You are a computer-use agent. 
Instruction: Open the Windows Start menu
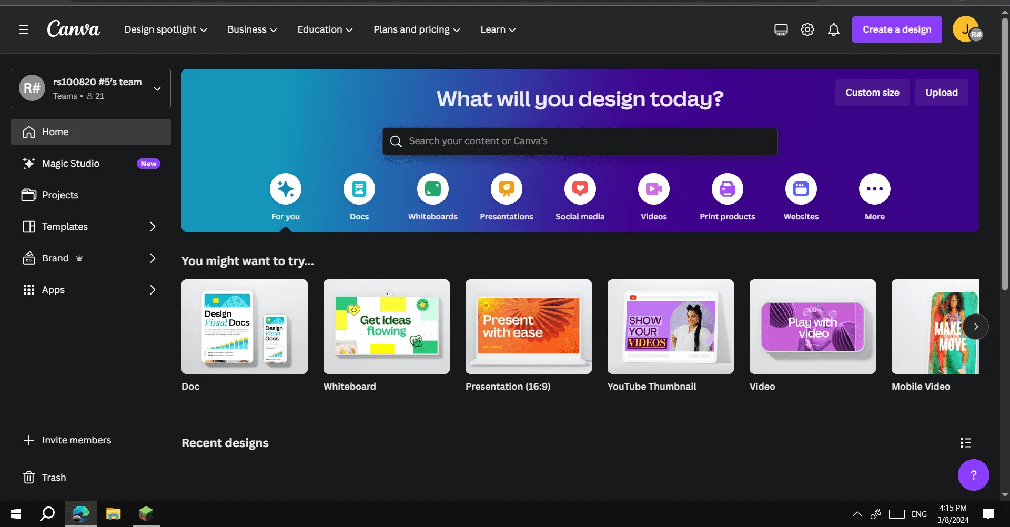click(x=16, y=514)
